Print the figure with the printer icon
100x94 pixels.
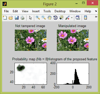22,18
